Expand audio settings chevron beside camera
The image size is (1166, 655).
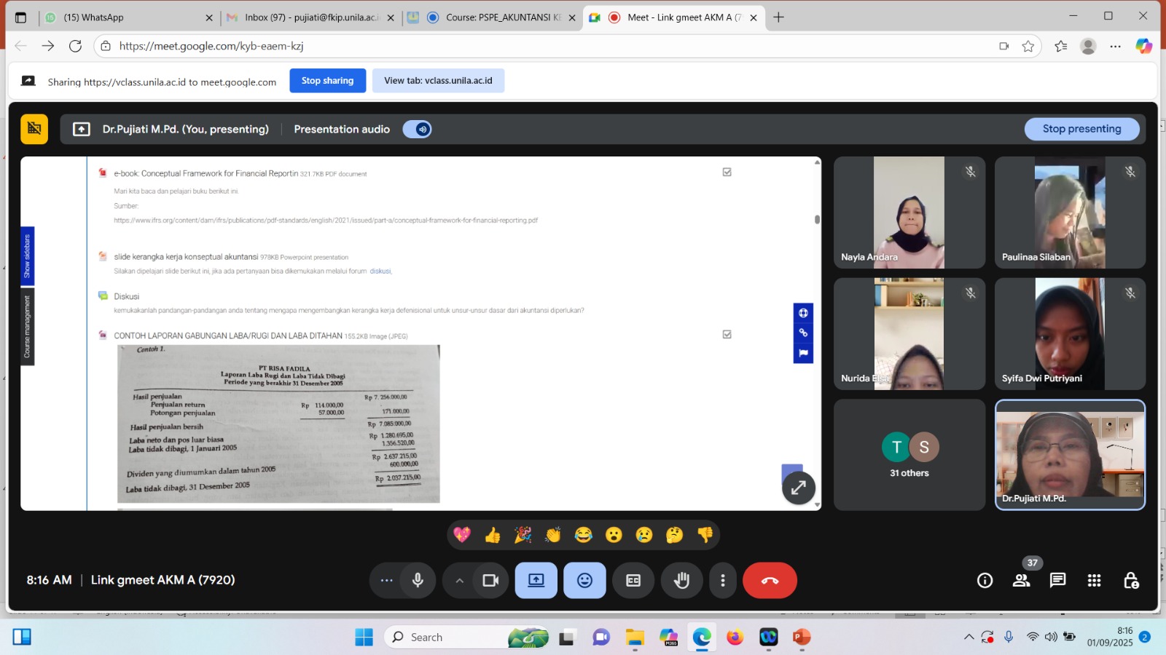pyautogui.click(x=459, y=580)
